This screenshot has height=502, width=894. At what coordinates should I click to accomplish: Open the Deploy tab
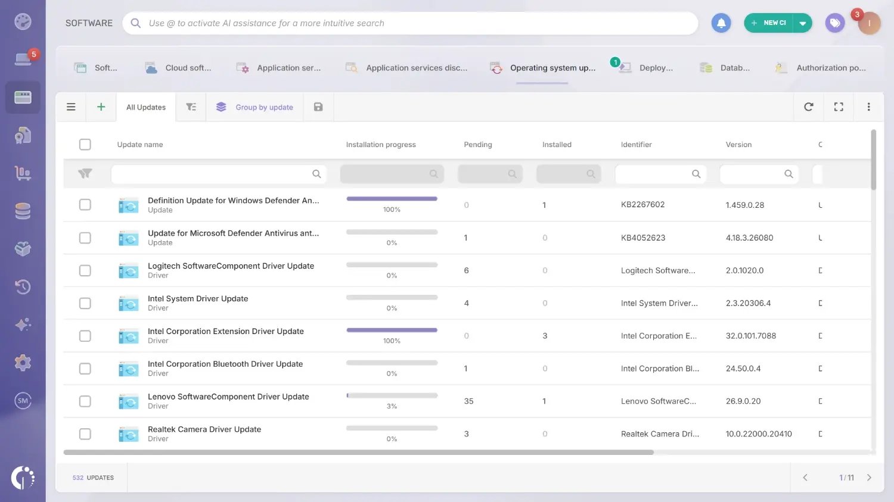646,68
